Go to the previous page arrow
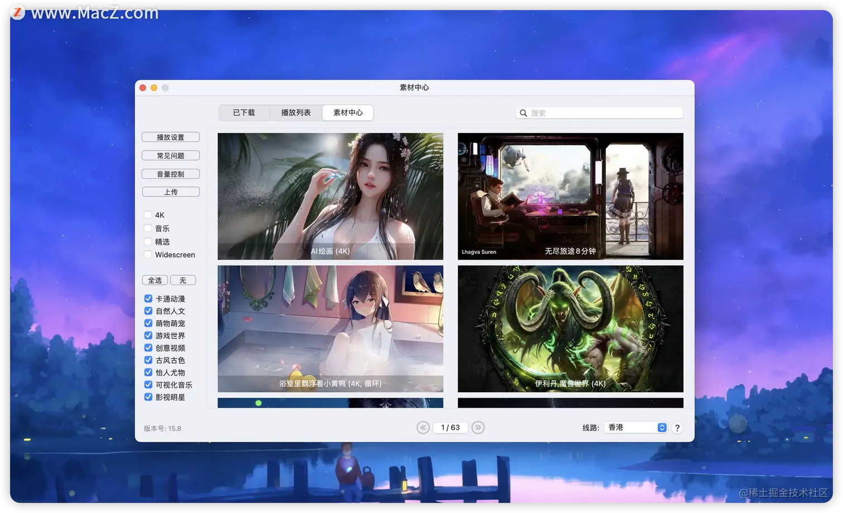 [423, 427]
